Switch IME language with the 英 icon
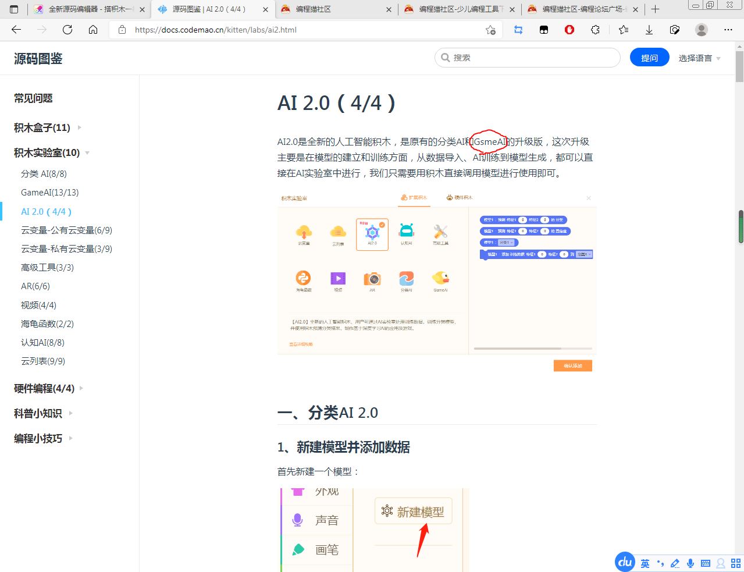 (645, 563)
